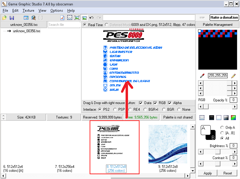Select PS2 interlace option
240x179 pixels.
pos(100,110)
